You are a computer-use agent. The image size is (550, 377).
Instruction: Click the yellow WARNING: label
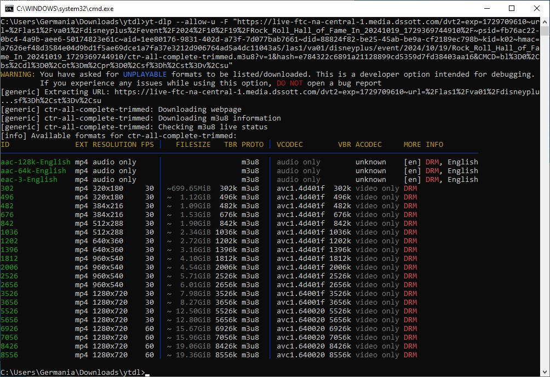(x=18, y=75)
